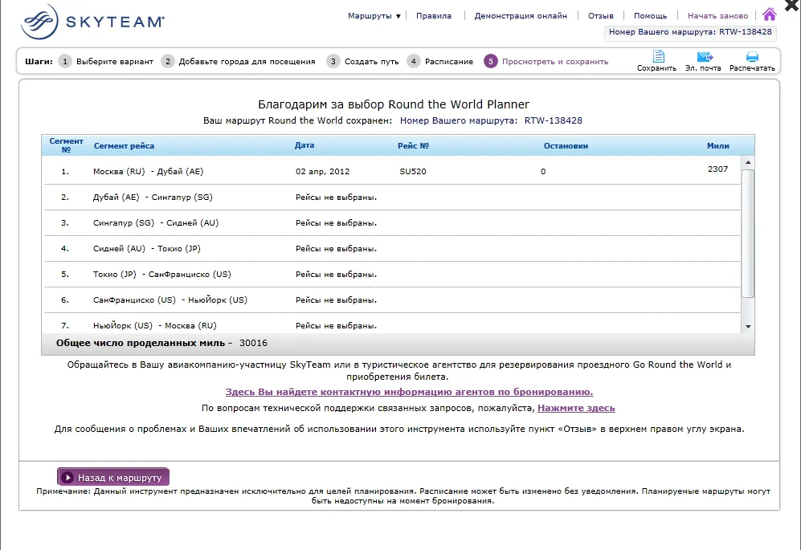The width and height of the screenshot is (801, 550).
Task: Click segment Сидней (AU) - Токио (JP)
Action: click(146, 249)
